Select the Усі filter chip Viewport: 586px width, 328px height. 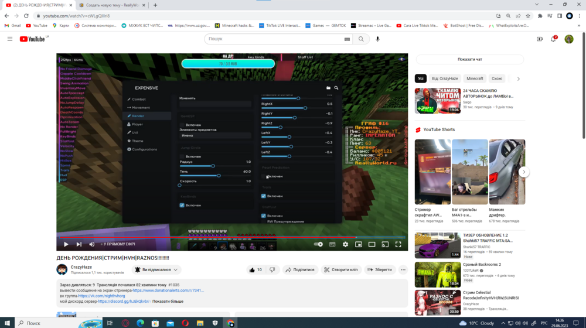tap(420, 78)
